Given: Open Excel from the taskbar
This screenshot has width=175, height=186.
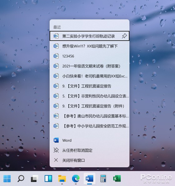Looking at the screenshot, I should click(117, 179).
